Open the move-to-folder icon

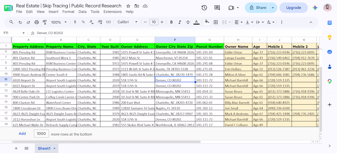tap(136, 6)
